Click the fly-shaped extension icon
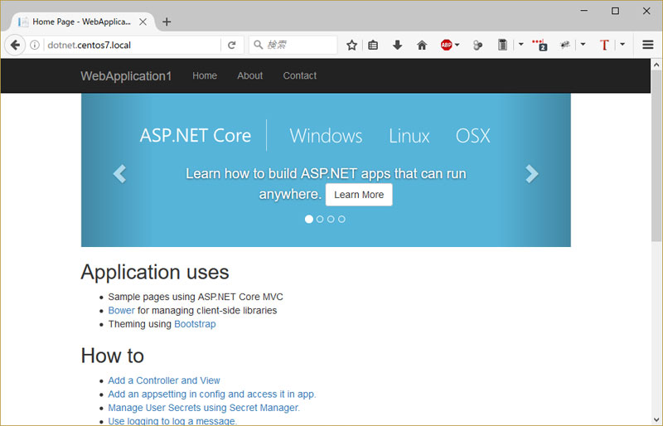 coord(565,45)
